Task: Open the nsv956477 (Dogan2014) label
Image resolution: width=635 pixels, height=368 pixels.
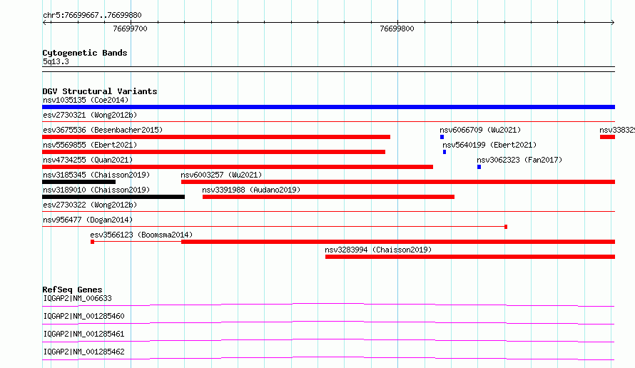Action: click(88, 220)
